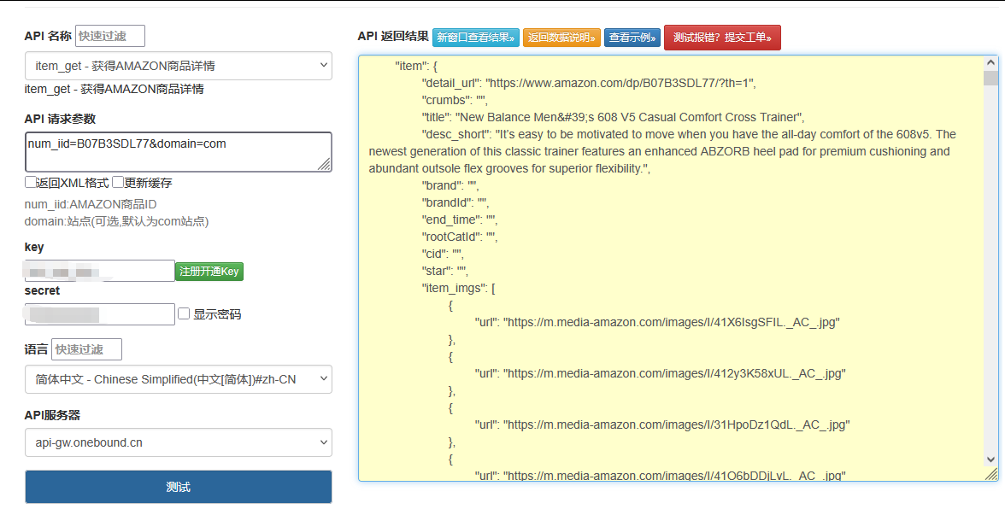Screen dimensions: 1005x521
Task: Click the "title" New Balance line
Action: (613, 117)
